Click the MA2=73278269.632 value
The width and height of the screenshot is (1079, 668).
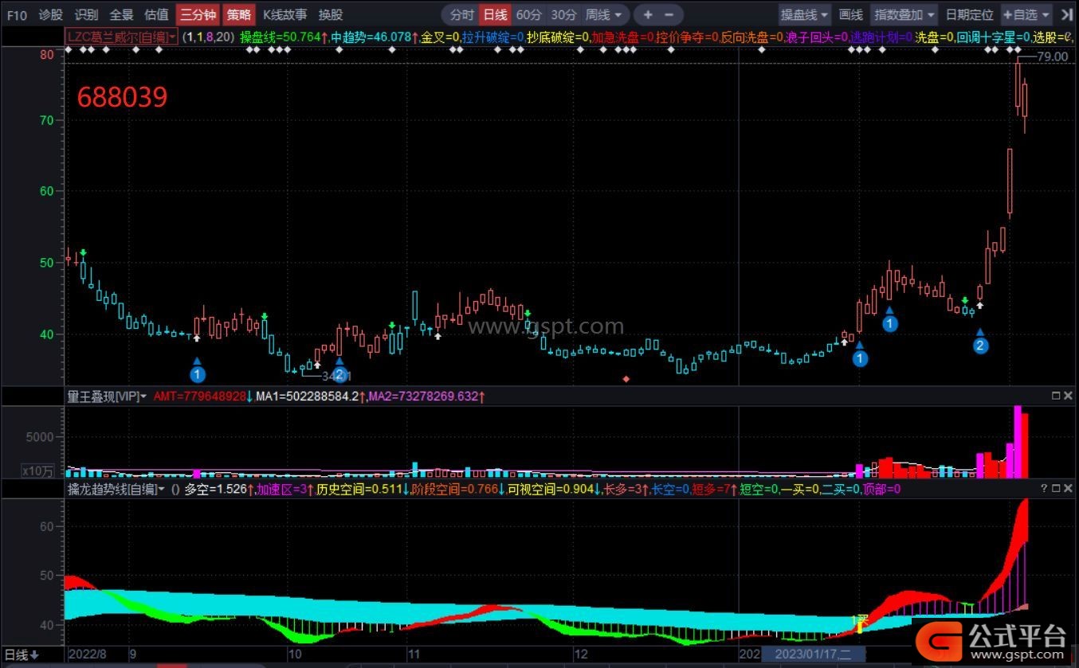426,396
